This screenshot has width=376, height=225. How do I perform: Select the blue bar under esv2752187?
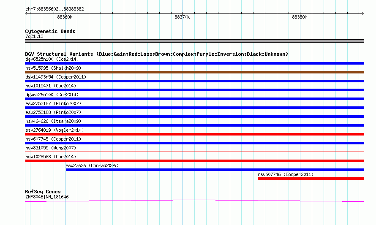point(194,108)
